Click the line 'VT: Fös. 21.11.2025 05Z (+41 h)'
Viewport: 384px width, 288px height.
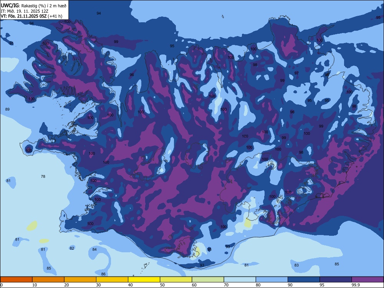pos(31,16)
